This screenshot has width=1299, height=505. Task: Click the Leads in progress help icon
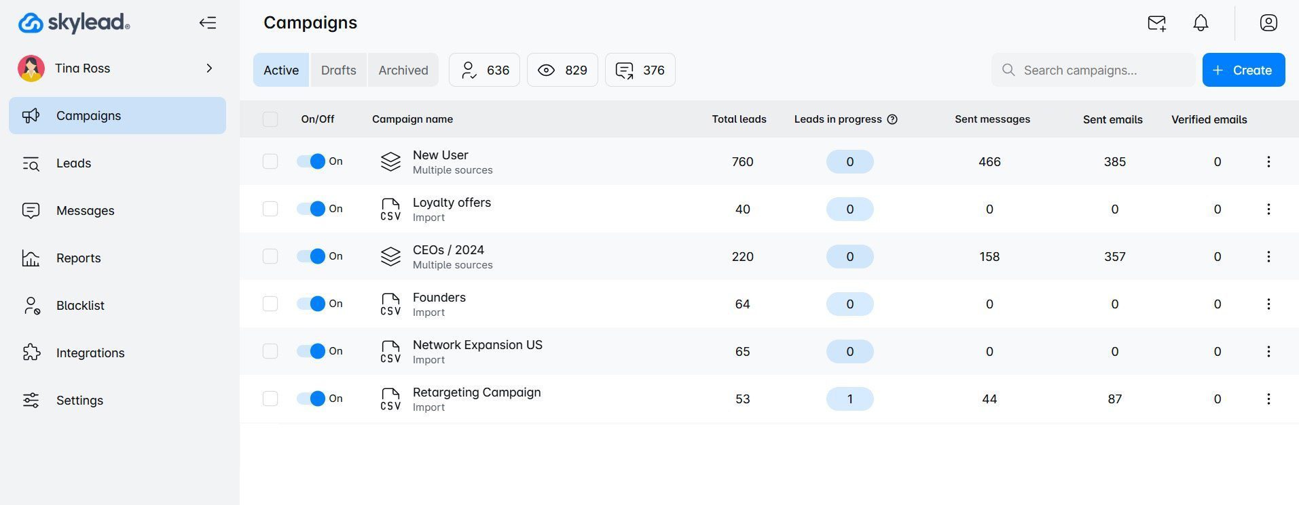click(892, 119)
